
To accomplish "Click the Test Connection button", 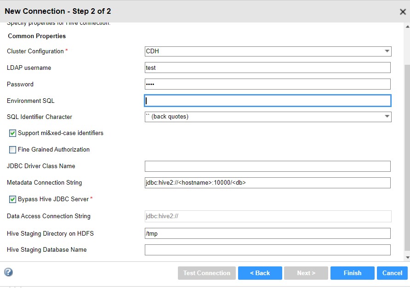I will coord(206,273).
